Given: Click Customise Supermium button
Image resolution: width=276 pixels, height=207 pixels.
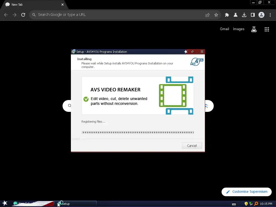Looking at the screenshot, I should pyautogui.click(x=246, y=192).
